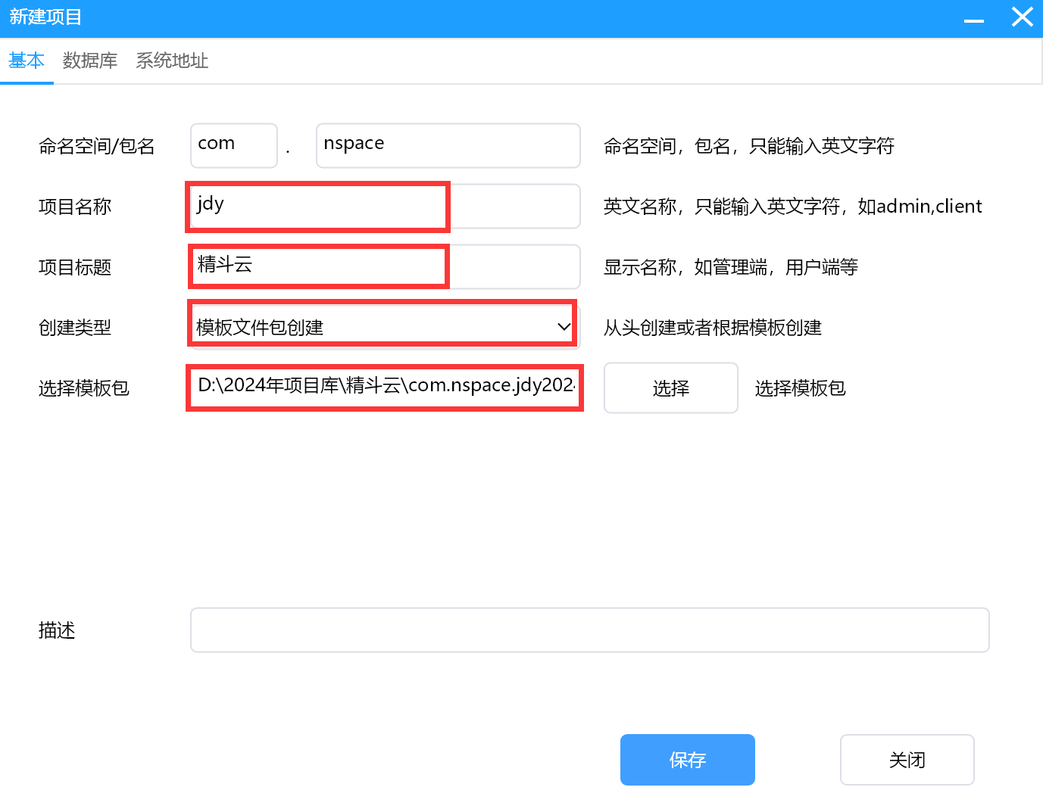Click the 命名空间/包名 label

pyautogui.click(x=96, y=146)
